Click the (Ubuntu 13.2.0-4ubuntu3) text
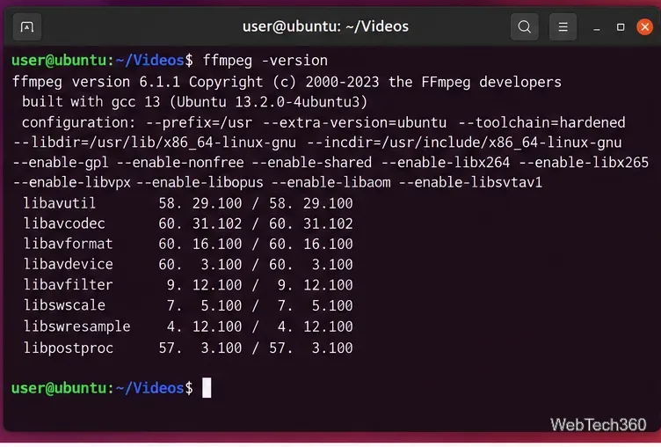Viewport: 661px width, 447px height. (x=269, y=102)
